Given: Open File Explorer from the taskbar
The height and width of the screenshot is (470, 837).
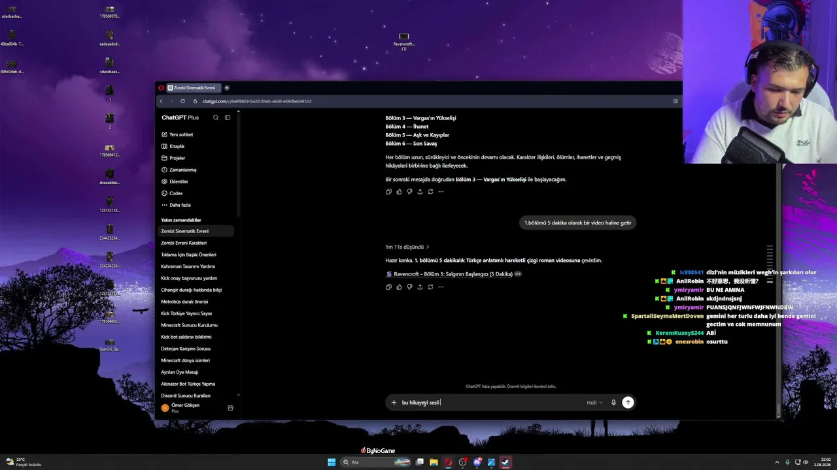Looking at the screenshot, I should click(434, 462).
